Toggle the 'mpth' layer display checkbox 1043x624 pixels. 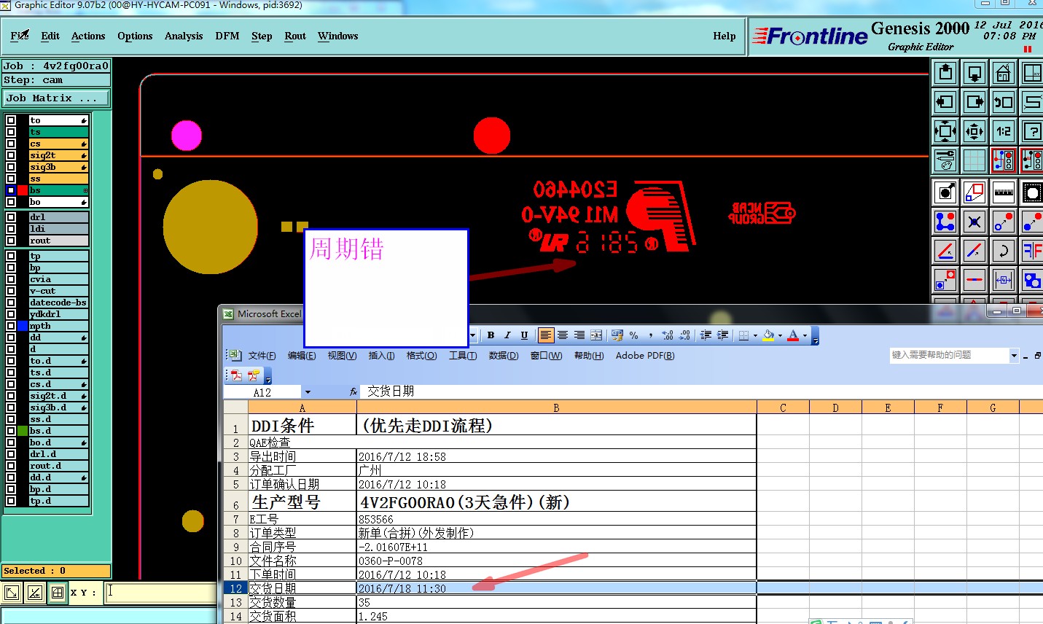click(11, 326)
